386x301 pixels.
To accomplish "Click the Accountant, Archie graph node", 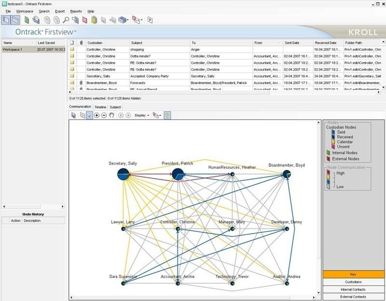I will [x=178, y=283].
